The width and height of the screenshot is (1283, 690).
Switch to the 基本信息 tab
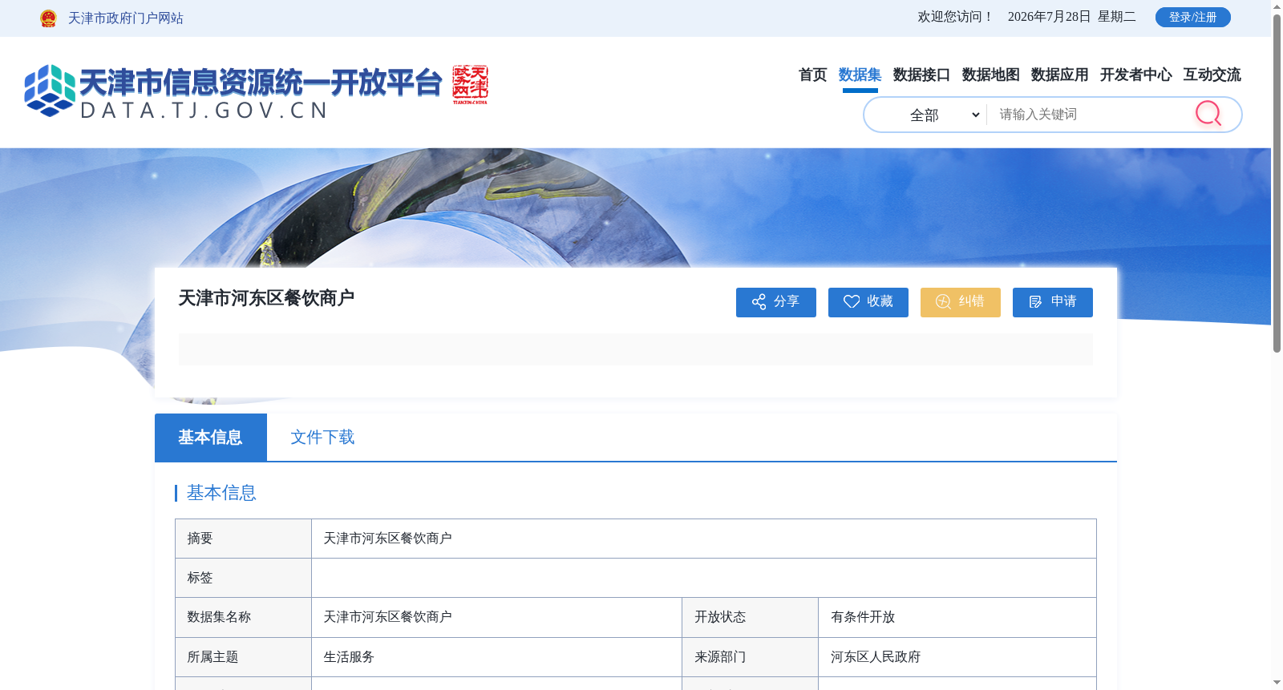tap(211, 437)
